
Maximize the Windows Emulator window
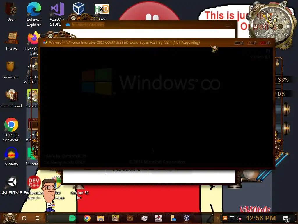pos(252,43)
